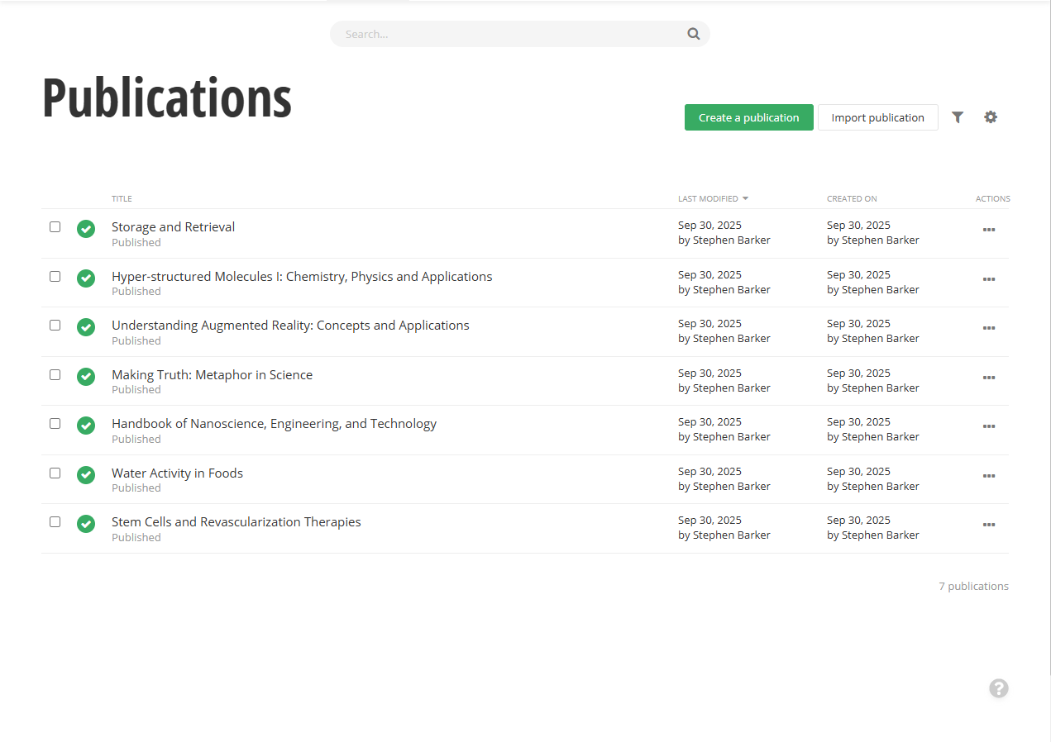Open the actions menu for Water Activity in Foods
The image size is (1051, 742).
989,476
